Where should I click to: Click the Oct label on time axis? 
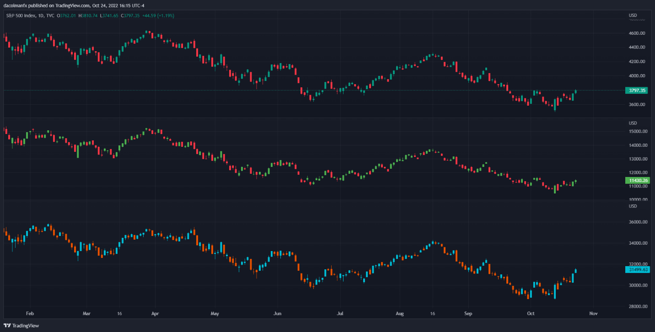click(x=531, y=314)
